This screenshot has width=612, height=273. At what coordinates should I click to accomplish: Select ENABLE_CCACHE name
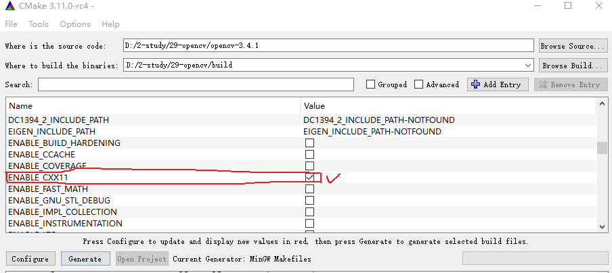point(41,155)
